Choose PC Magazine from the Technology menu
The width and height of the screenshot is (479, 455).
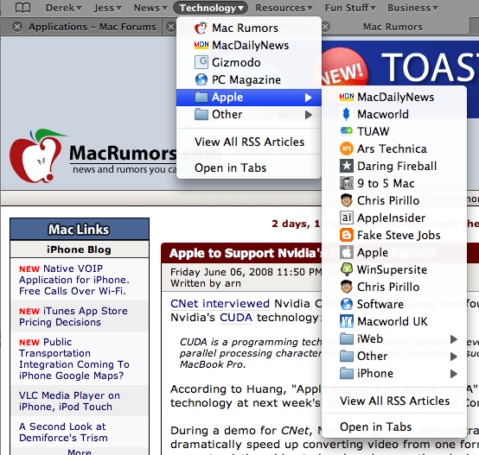(249, 79)
